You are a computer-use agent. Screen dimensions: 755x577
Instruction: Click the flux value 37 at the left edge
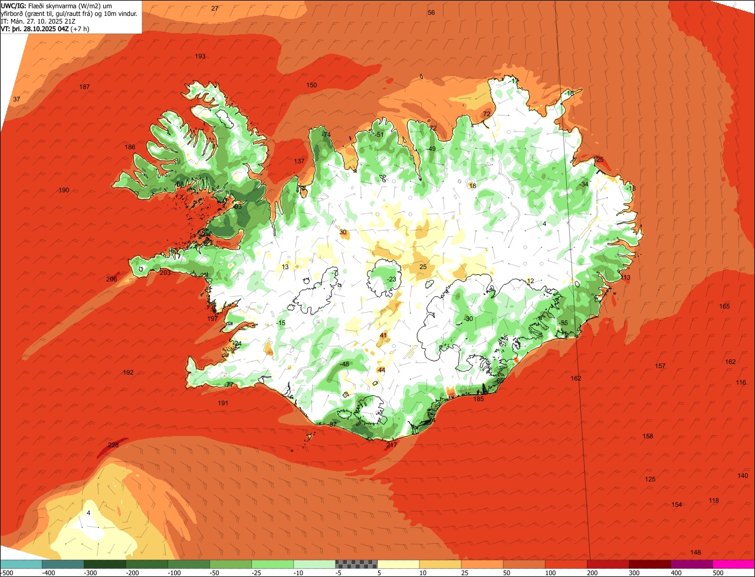click(x=17, y=99)
